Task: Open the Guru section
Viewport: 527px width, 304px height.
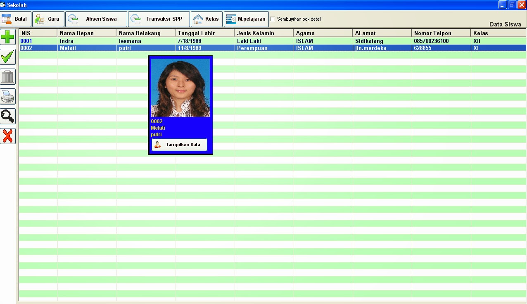Action: click(x=48, y=19)
